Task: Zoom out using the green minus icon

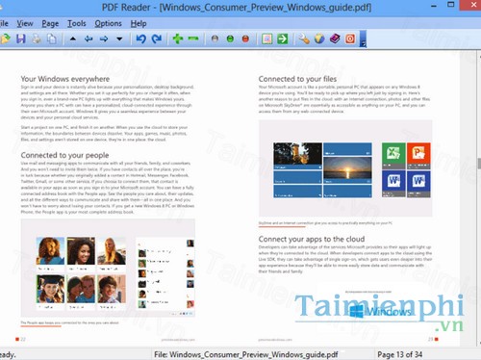Action: pyautogui.click(x=193, y=39)
